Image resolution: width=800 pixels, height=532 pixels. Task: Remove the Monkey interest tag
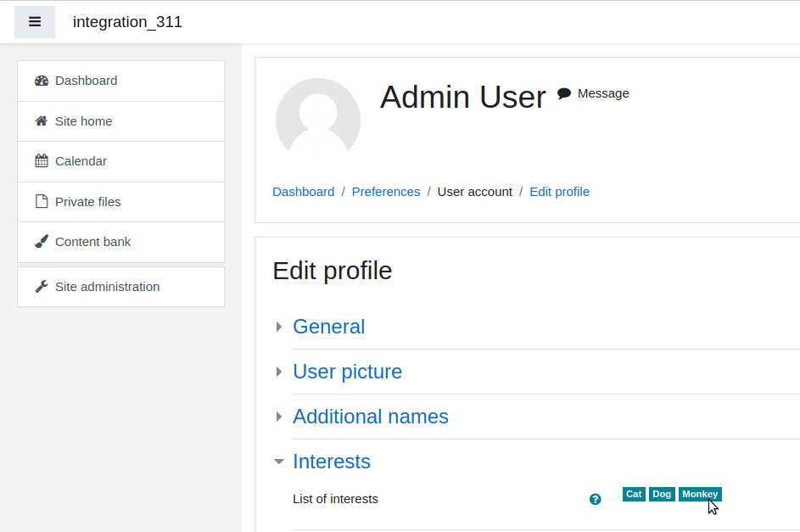click(700, 495)
